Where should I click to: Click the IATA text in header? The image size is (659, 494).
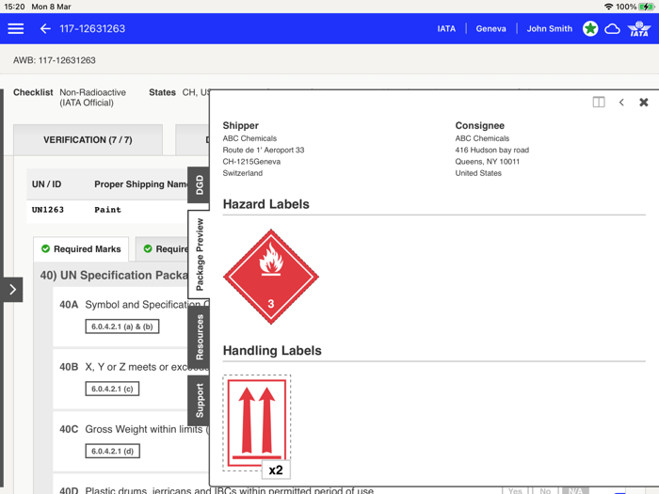(446, 28)
